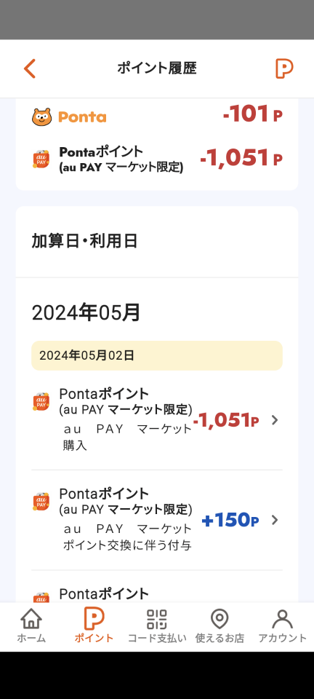Open the P points icon in header
Viewport: 314px width, 699px height.
tap(283, 68)
